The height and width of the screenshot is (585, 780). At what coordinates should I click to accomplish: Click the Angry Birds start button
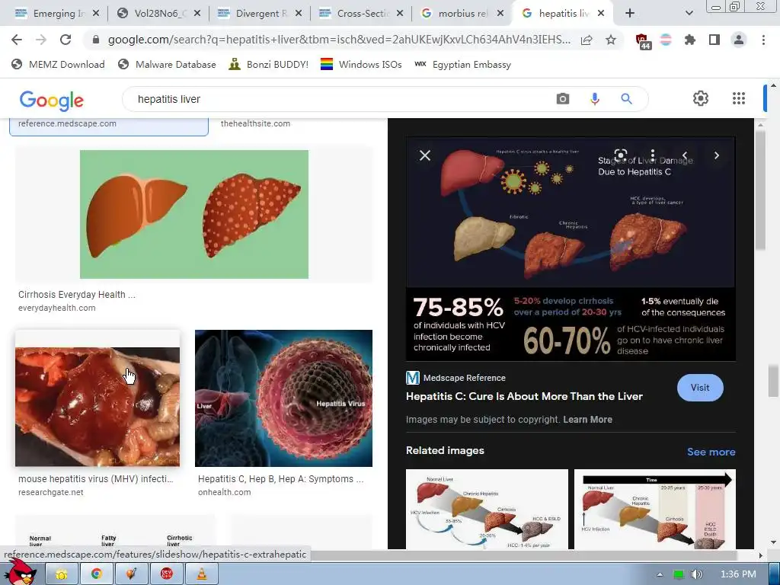(21, 572)
